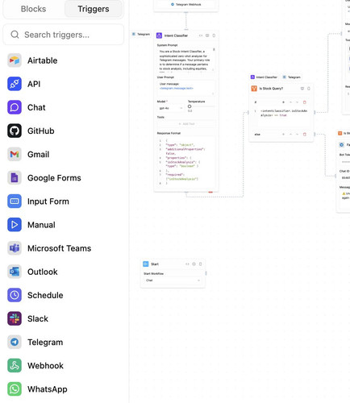Add a condition after the else row
This screenshot has height=403, width=350.
pos(283,134)
